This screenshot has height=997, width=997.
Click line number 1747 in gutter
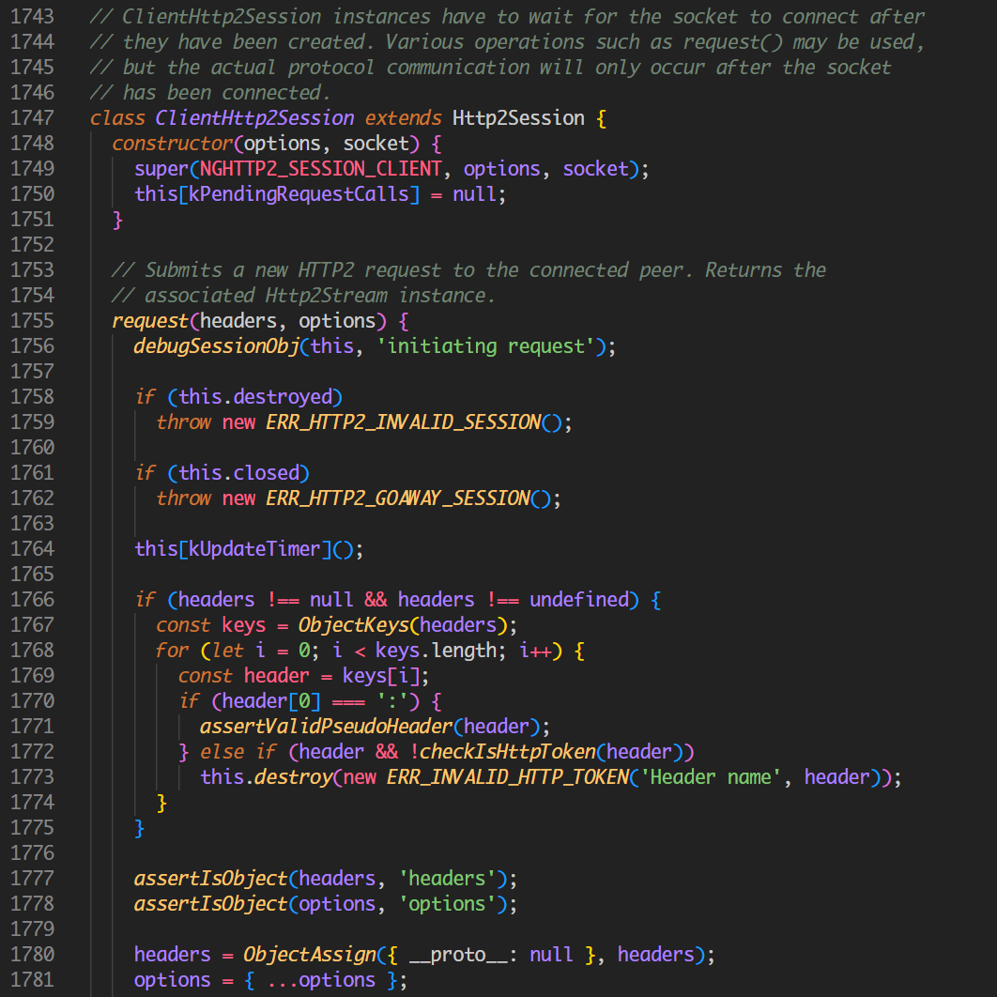pos(33,118)
